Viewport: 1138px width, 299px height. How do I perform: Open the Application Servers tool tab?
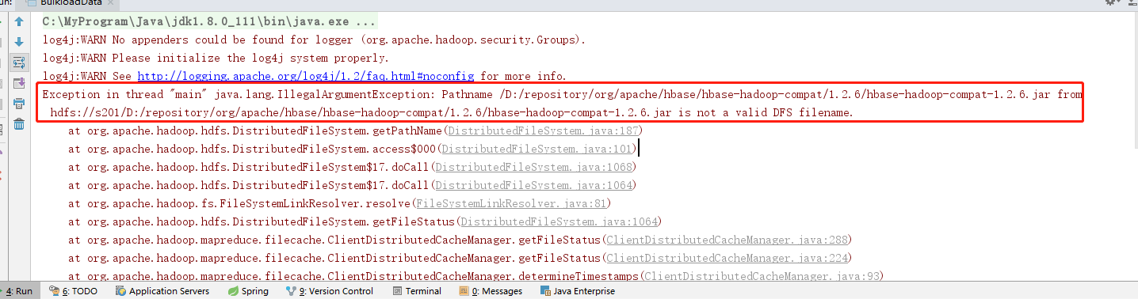[x=162, y=291]
